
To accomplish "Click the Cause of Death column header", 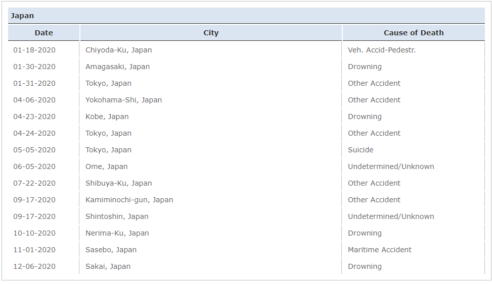I will [x=414, y=33].
